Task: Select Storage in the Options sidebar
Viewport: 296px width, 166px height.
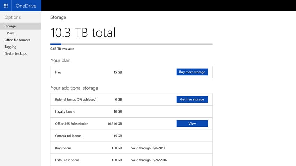Action: (10, 26)
